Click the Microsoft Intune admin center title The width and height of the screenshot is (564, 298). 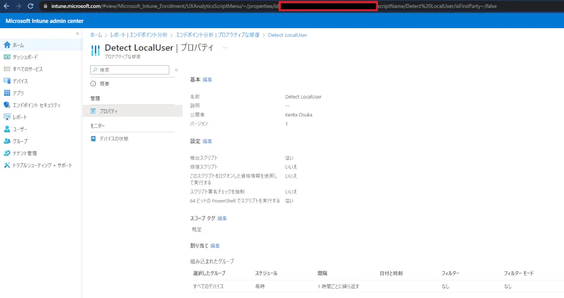pyautogui.click(x=45, y=21)
